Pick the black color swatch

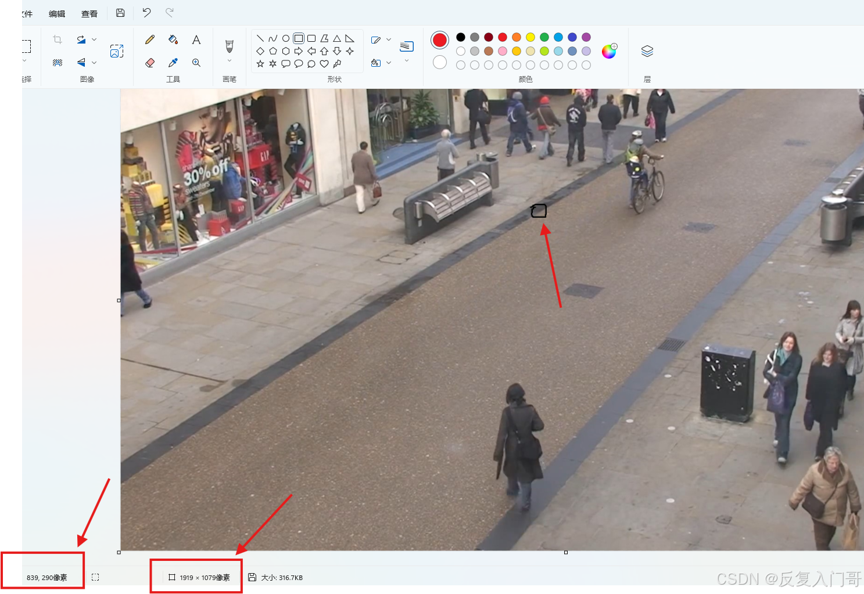(x=461, y=37)
